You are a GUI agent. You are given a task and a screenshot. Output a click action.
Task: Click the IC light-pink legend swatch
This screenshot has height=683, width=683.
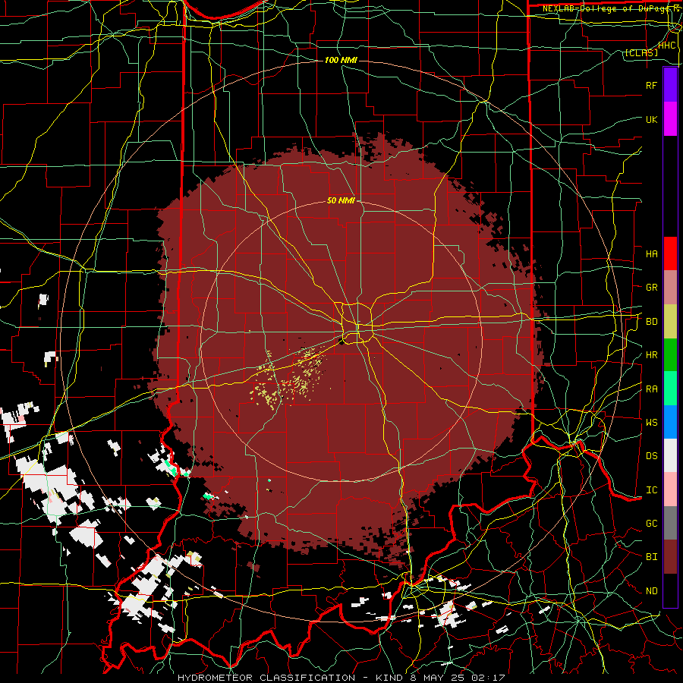click(670, 489)
